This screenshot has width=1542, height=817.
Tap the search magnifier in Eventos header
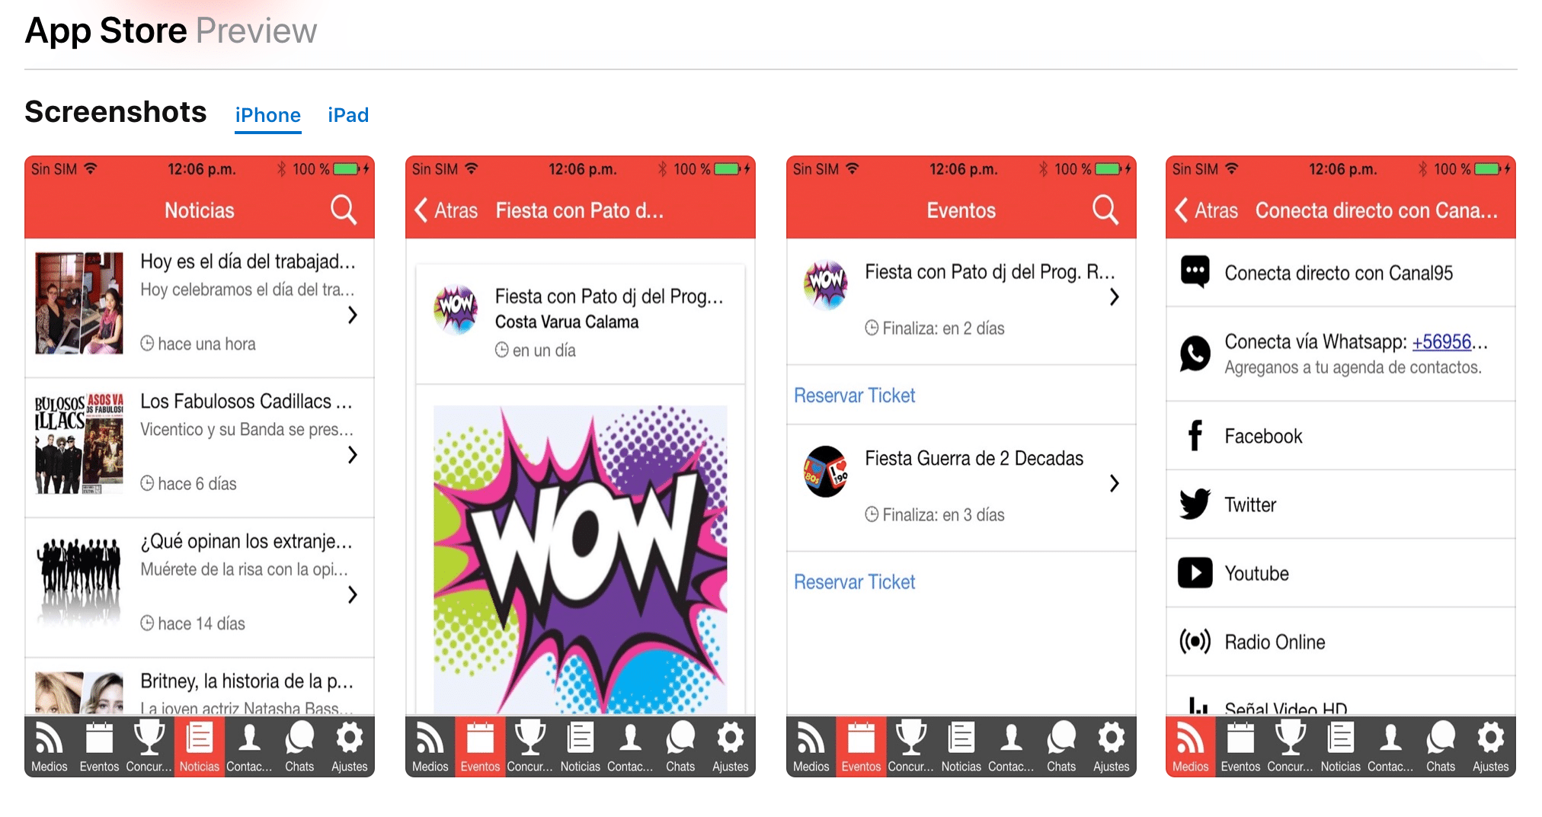(1105, 210)
